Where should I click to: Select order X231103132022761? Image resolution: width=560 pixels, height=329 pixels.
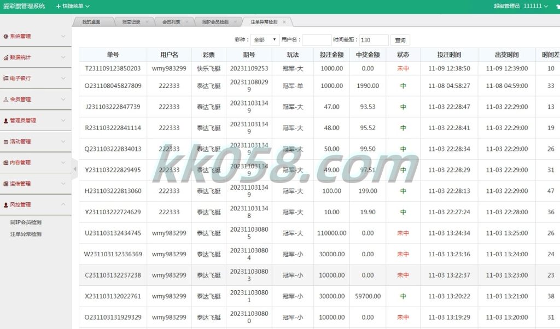pyautogui.click(x=113, y=297)
